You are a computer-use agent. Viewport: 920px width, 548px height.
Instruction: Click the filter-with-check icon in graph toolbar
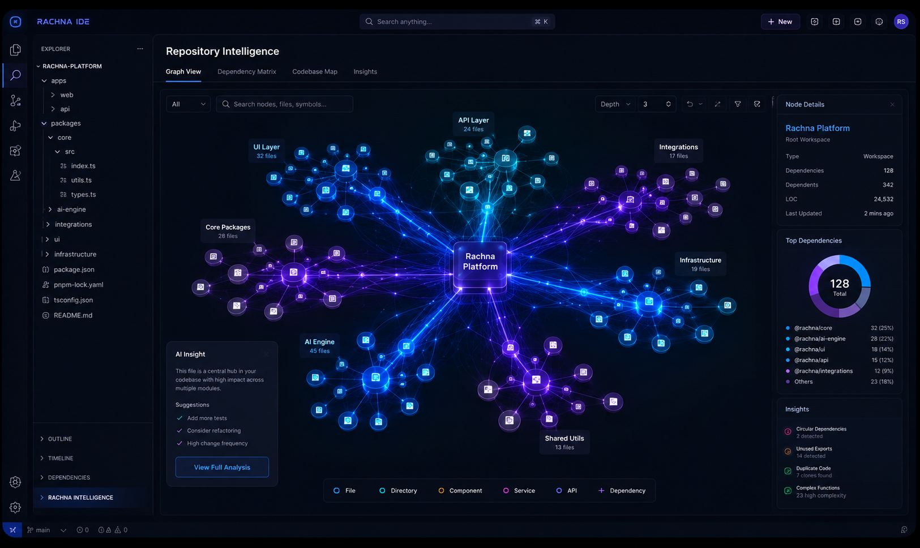point(757,104)
